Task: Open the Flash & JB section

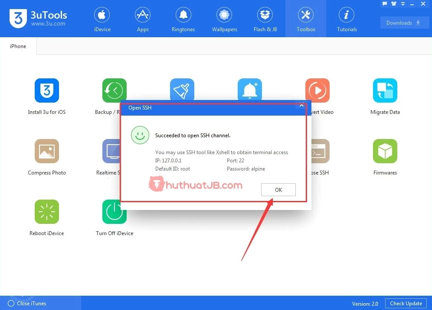Action: [x=265, y=19]
